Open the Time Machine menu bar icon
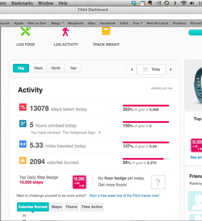This screenshot has width=202, height=221. point(167,3)
